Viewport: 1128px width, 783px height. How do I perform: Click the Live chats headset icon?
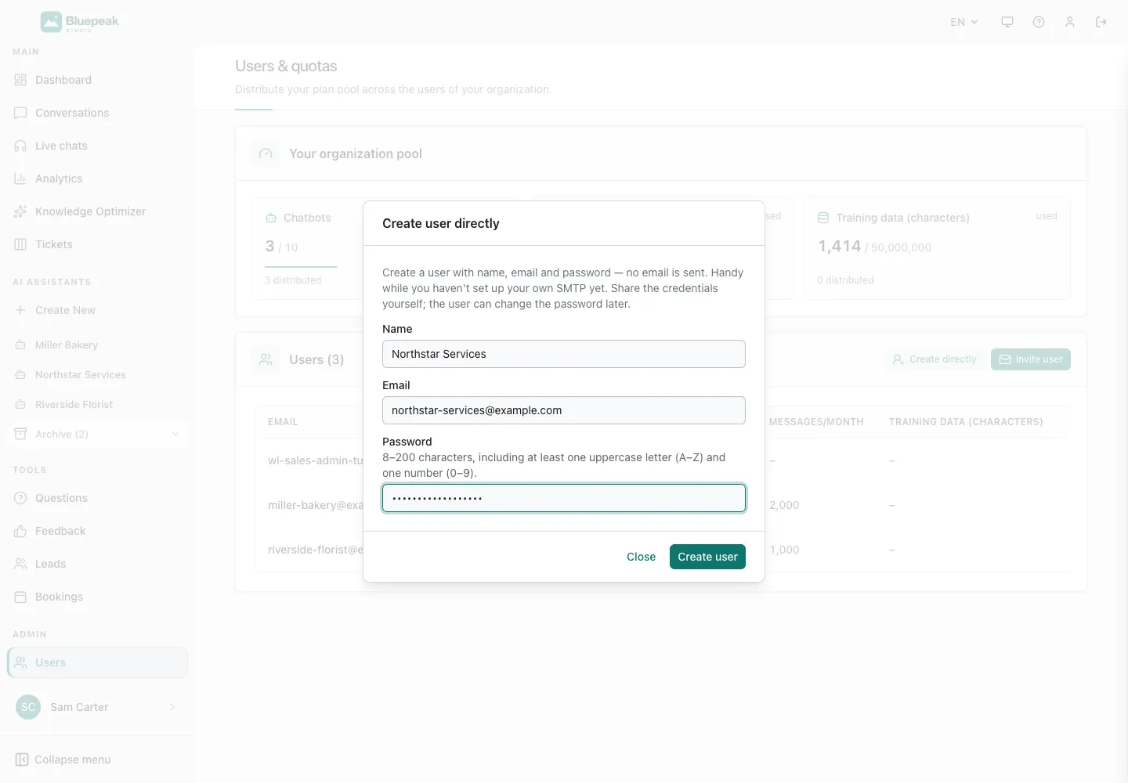pos(20,146)
